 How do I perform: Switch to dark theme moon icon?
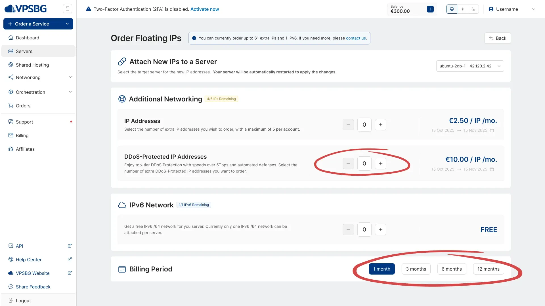pos(473,9)
